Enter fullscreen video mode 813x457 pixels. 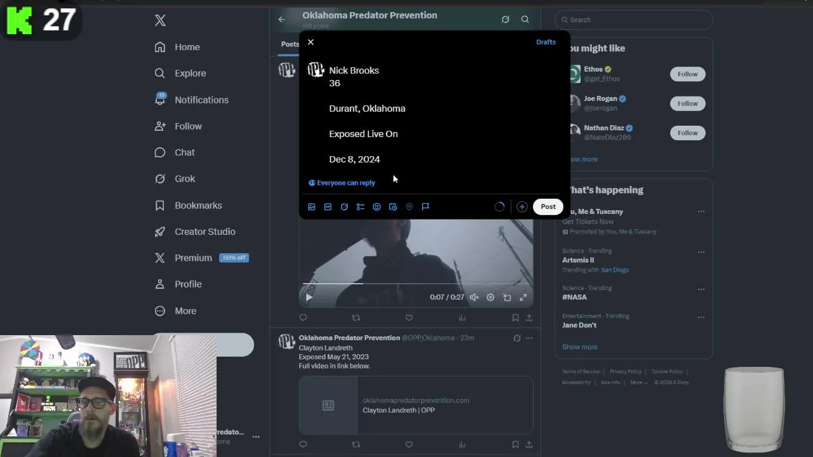point(523,297)
